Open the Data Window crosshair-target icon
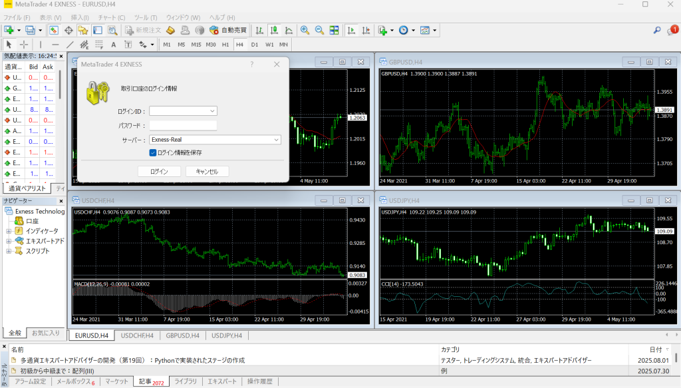 pyautogui.click(x=68, y=30)
